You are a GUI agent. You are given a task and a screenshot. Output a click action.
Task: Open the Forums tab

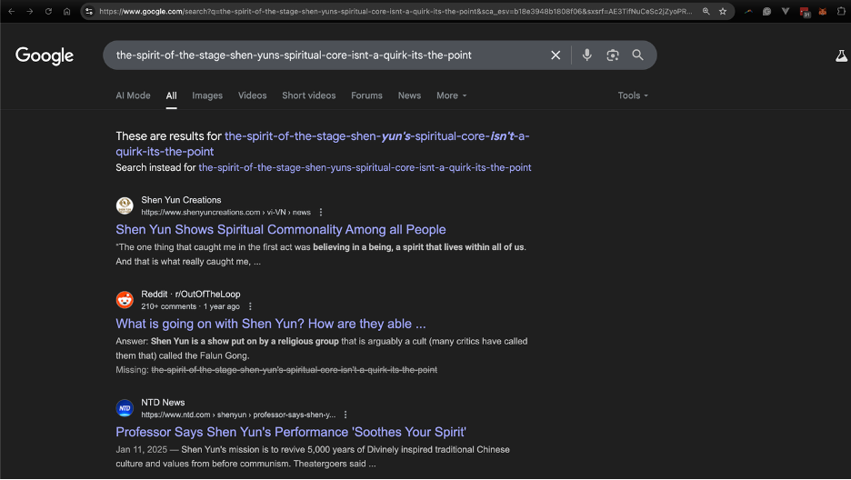click(x=367, y=95)
